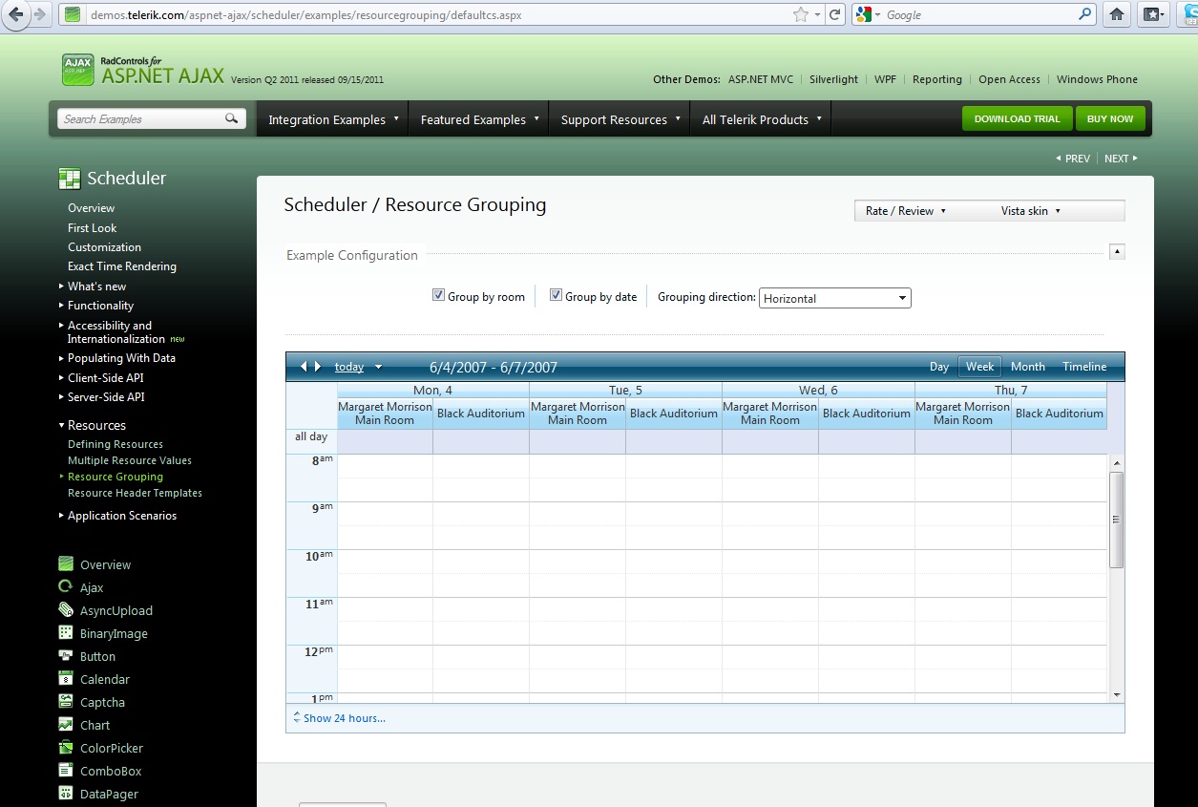Viewport: 1198px width, 807px height.
Task: Reload page using the refresh icon
Action: [834, 14]
